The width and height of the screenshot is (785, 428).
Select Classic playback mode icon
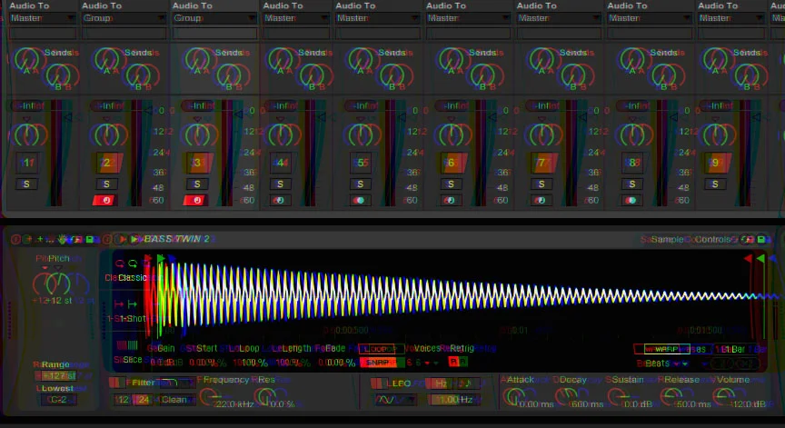tap(133, 264)
